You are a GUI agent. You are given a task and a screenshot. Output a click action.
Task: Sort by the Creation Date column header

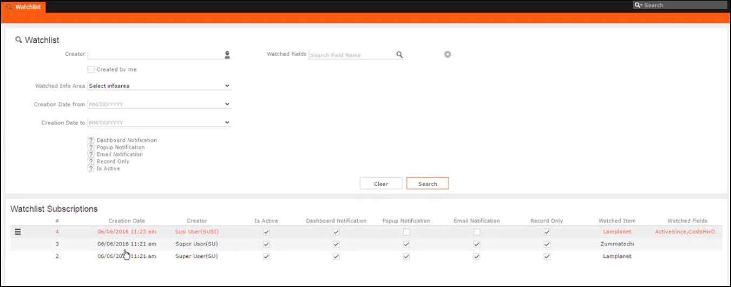pos(127,221)
